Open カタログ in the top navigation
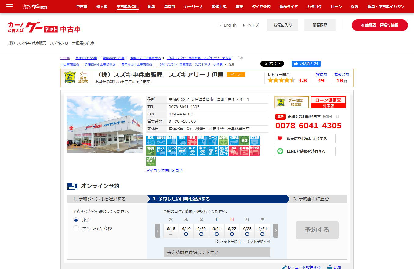Viewport: 414px width, 269px height. (x=314, y=6)
